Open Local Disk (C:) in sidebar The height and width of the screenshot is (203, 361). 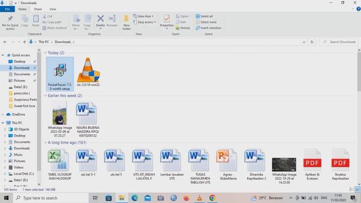point(24,174)
